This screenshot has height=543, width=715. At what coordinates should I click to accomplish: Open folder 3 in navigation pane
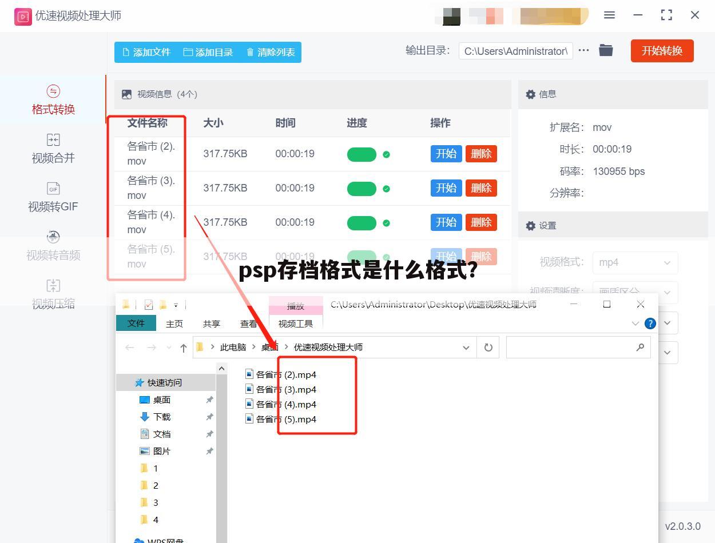point(149,502)
